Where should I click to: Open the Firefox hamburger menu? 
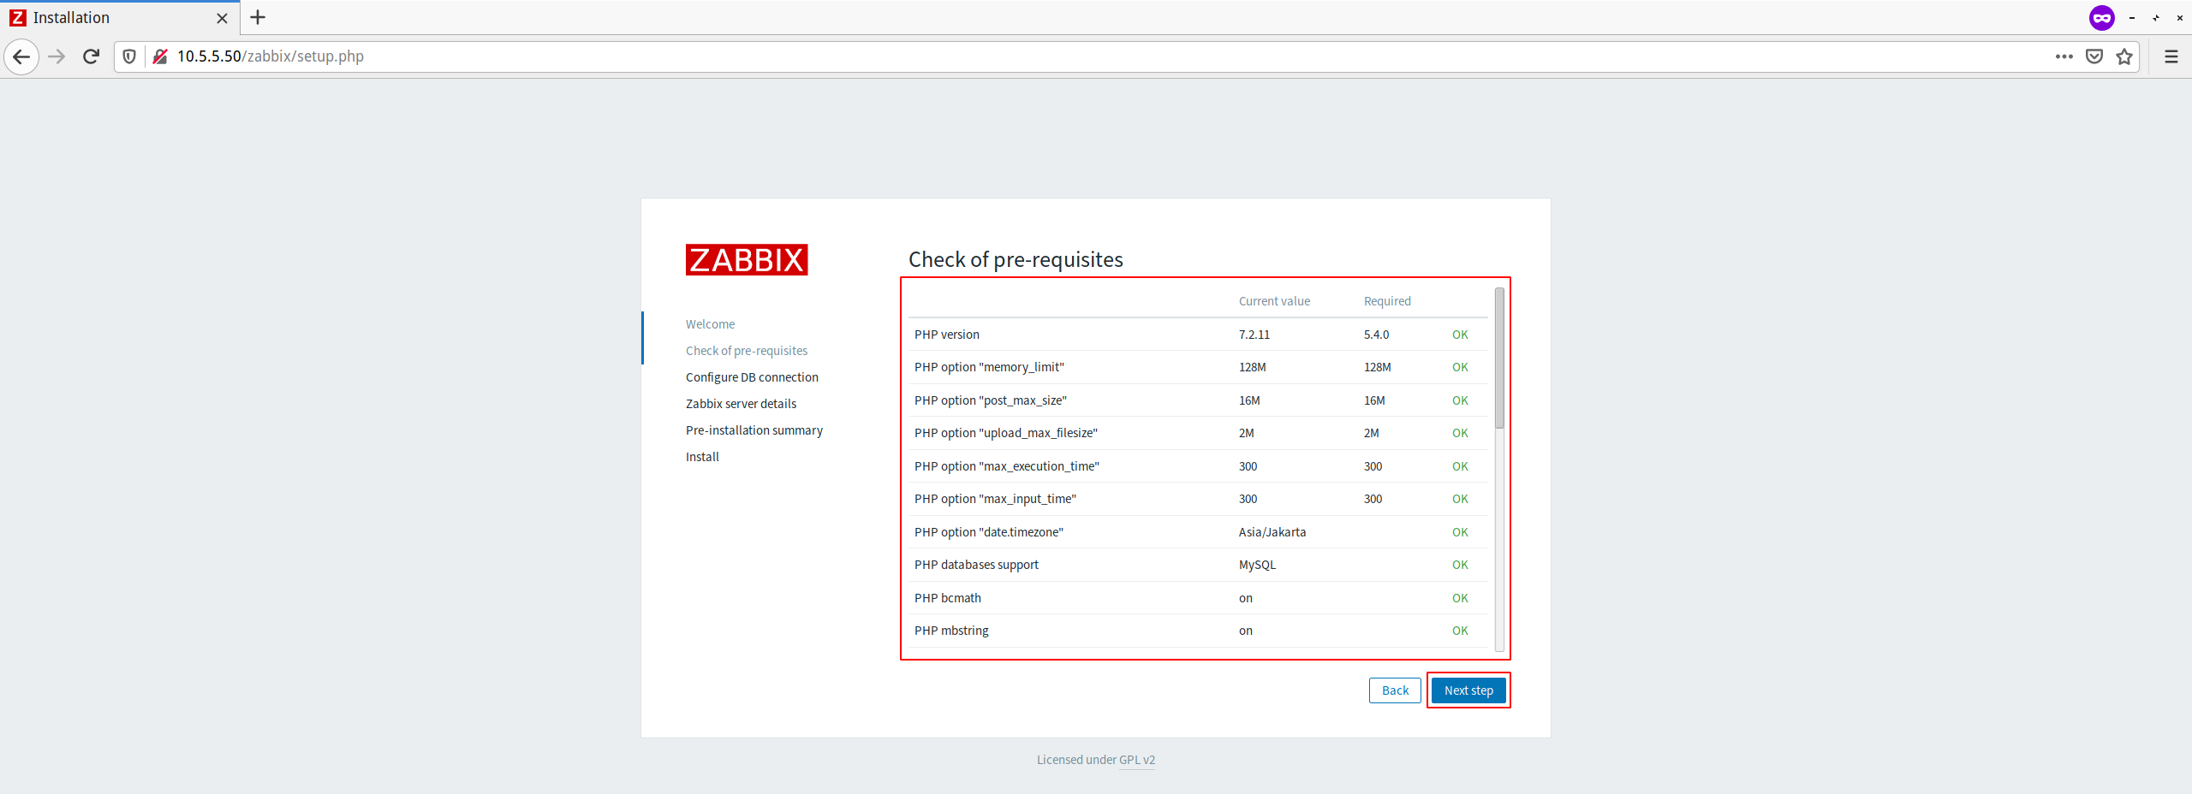[x=2171, y=56]
